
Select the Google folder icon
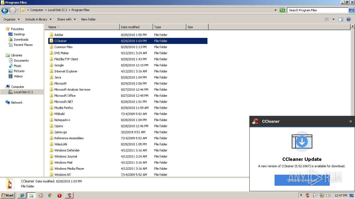coord(51,65)
